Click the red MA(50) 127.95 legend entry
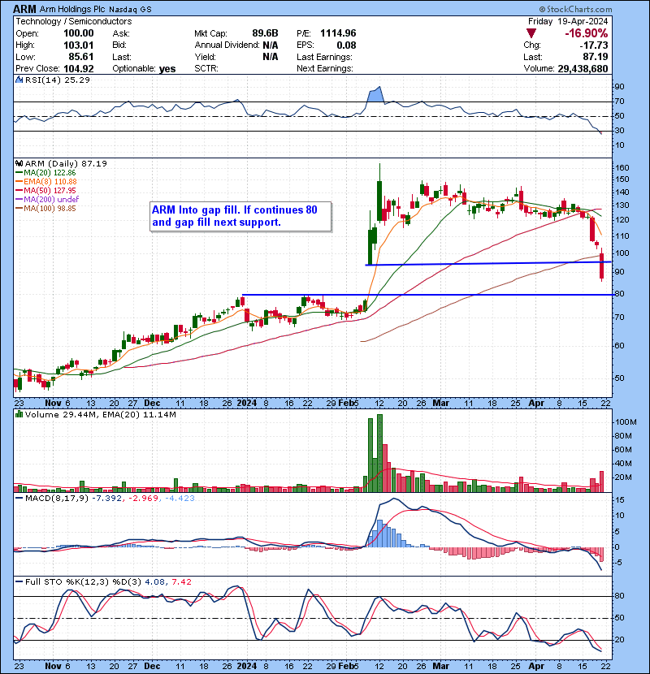The image size is (650, 674). [x=45, y=190]
